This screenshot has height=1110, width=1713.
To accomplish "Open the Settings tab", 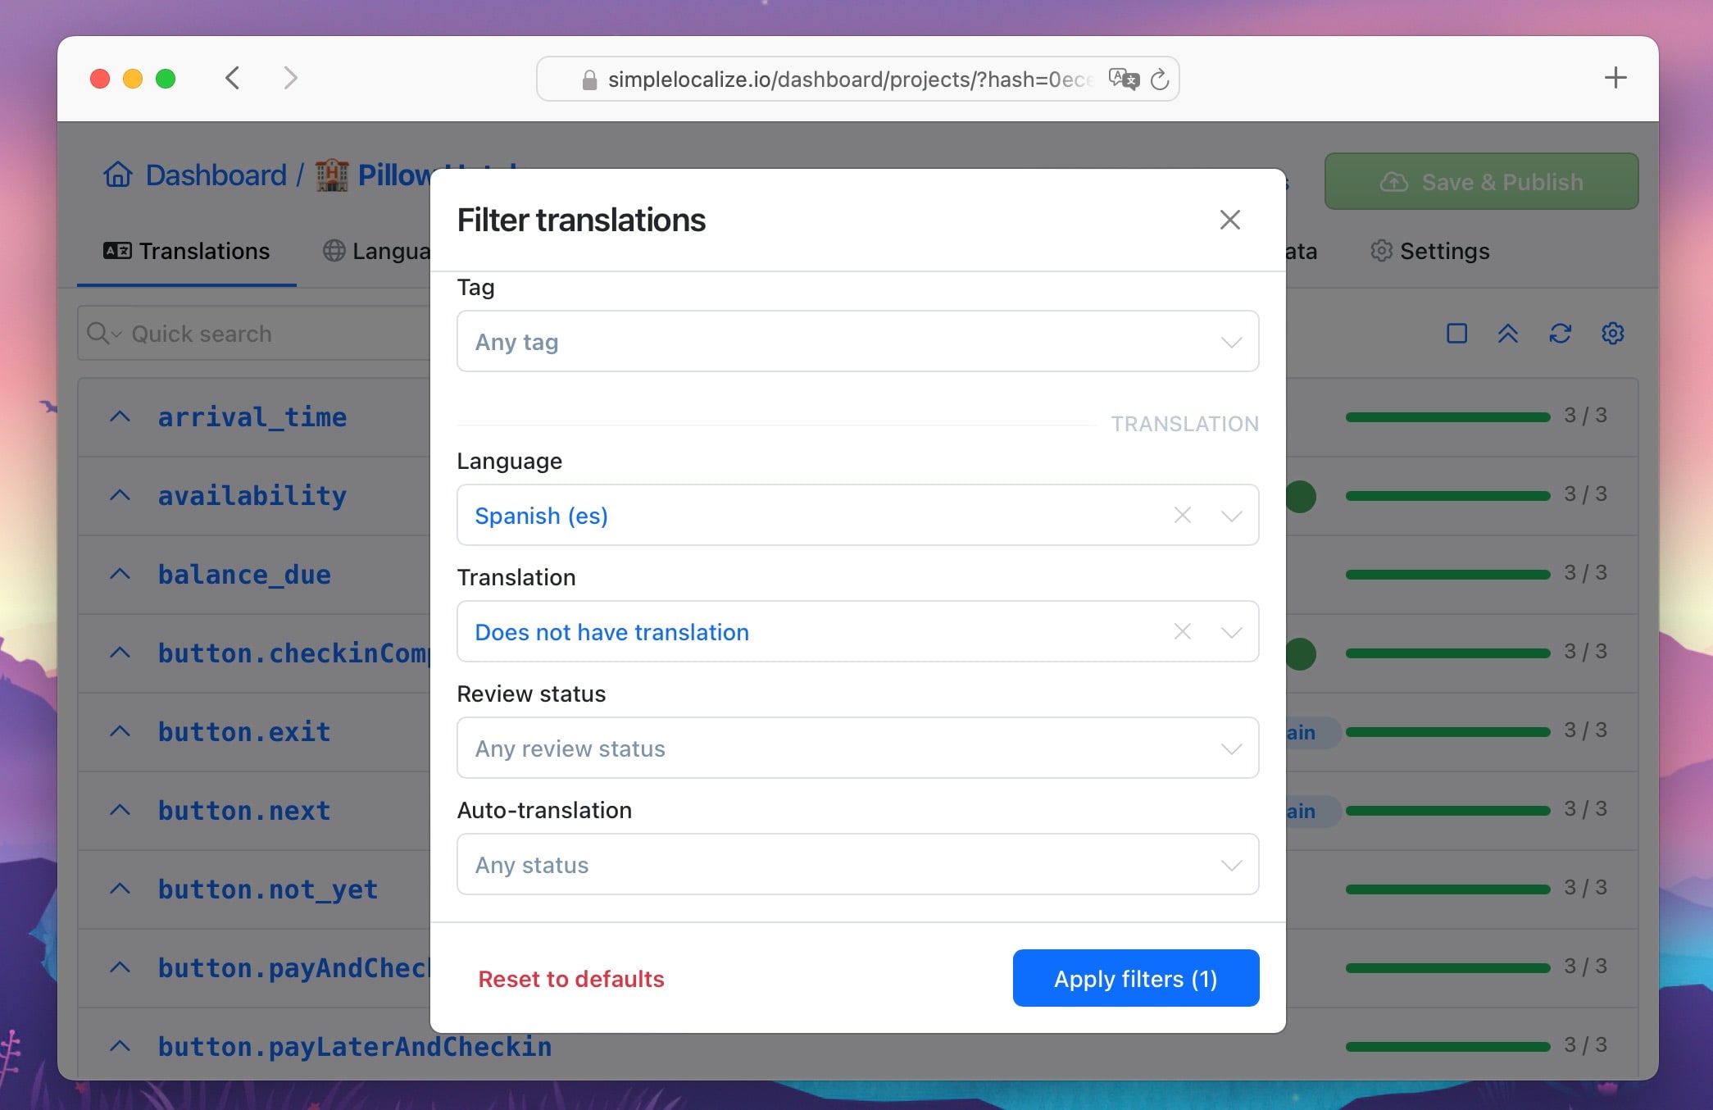I will 1430,251.
